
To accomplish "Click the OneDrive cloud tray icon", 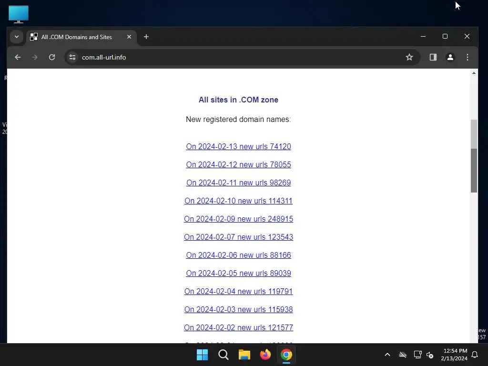I will coord(403,355).
